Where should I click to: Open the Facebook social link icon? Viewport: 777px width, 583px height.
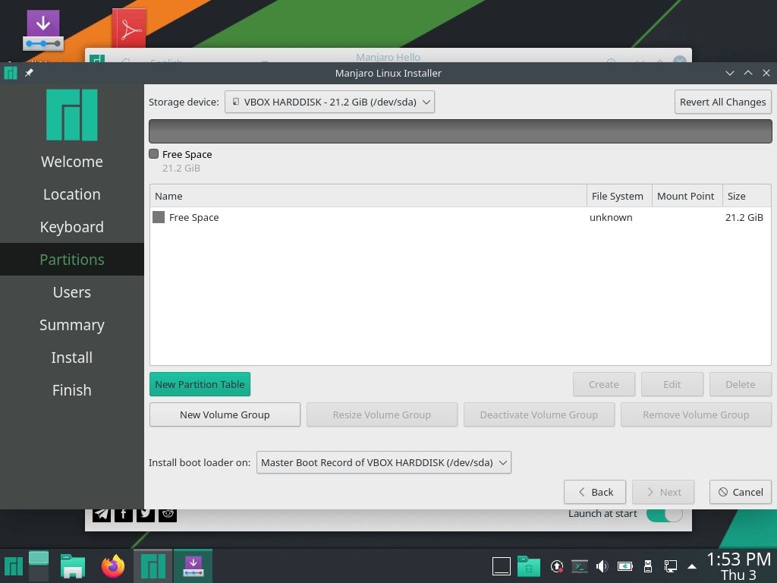(x=124, y=514)
